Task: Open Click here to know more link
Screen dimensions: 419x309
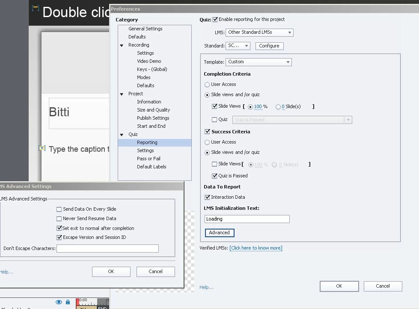Action: coord(256,248)
